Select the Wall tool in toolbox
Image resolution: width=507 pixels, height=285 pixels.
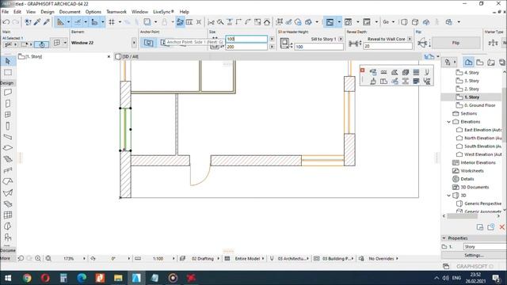[x=8, y=93]
